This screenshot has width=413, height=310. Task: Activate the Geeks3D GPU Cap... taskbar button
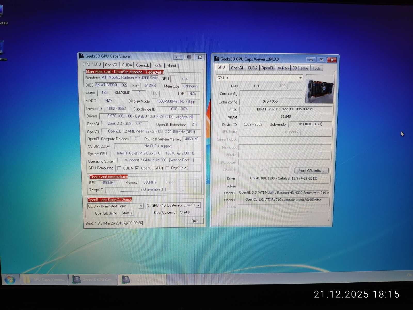(93, 280)
